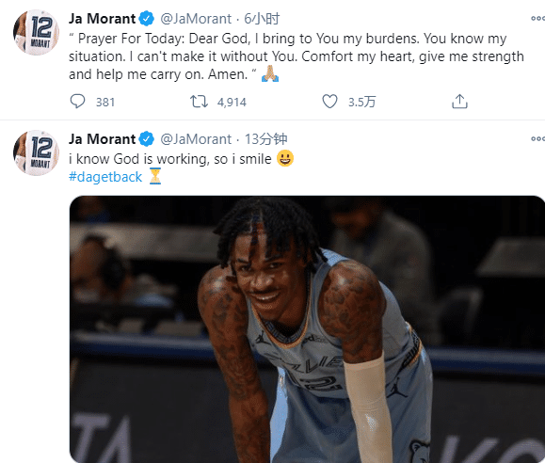Click the @JaMorant handle on the first tweet
The width and height of the screenshot is (545, 463).
click(x=196, y=19)
